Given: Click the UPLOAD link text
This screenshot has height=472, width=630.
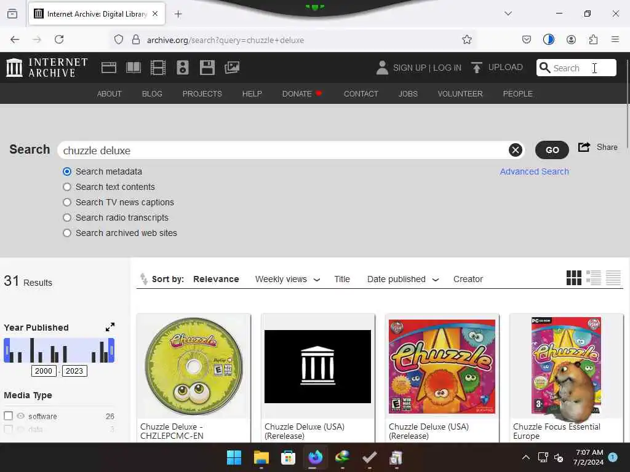Looking at the screenshot, I should pos(506,68).
